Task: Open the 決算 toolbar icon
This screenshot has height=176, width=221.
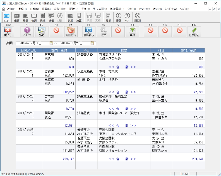Action: 79,18
